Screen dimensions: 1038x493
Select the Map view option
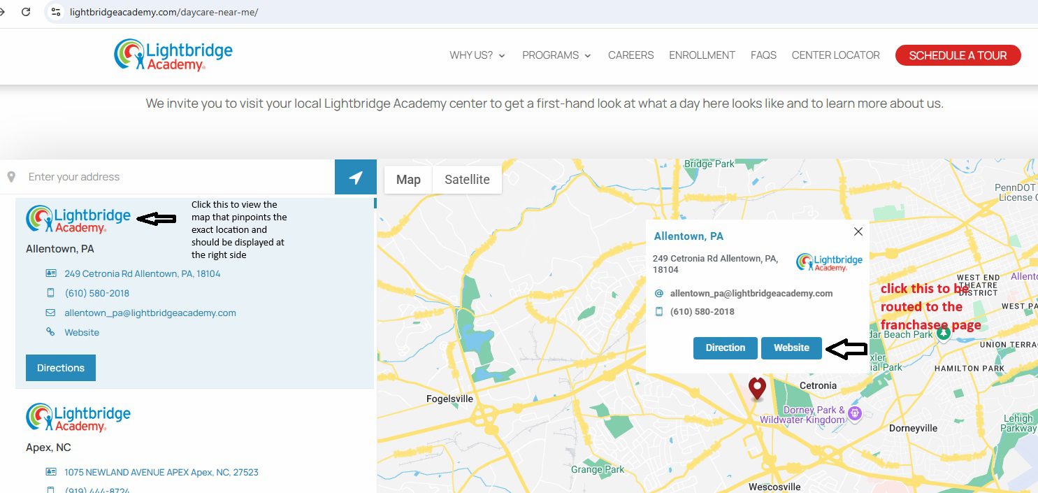click(408, 180)
